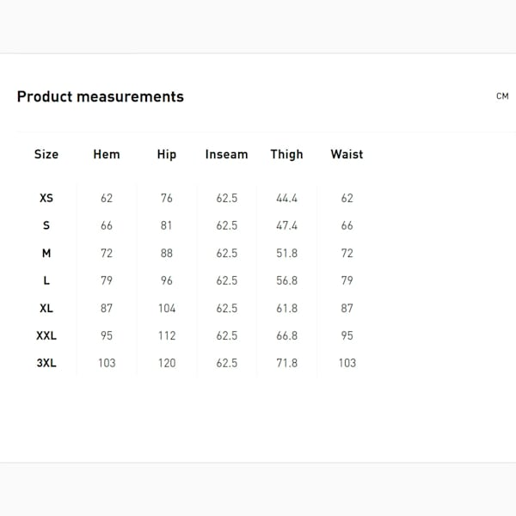Screen dimensions: 516x516
Task: Select the XL size row label
Action: pyautogui.click(x=46, y=308)
